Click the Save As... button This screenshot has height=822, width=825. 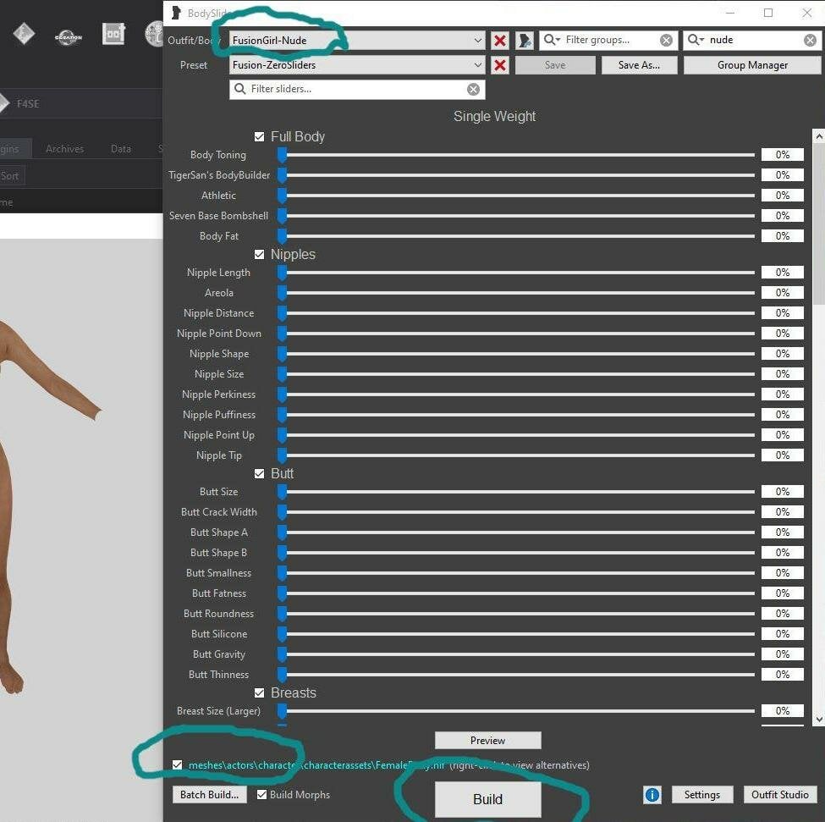pyautogui.click(x=640, y=65)
